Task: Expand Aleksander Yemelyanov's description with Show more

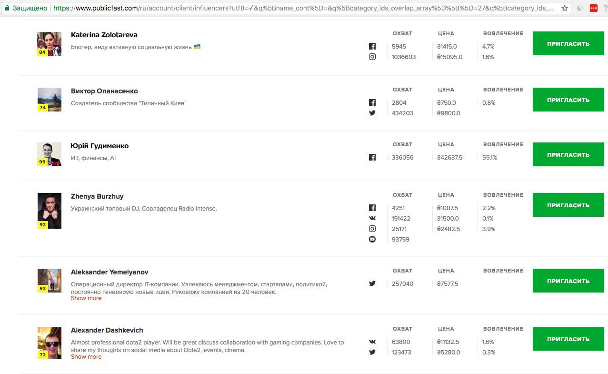Action: (x=86, y=298)
